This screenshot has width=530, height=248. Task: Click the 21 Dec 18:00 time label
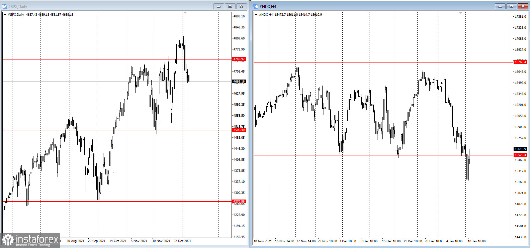pyautogui.click(x=413, y=241)
